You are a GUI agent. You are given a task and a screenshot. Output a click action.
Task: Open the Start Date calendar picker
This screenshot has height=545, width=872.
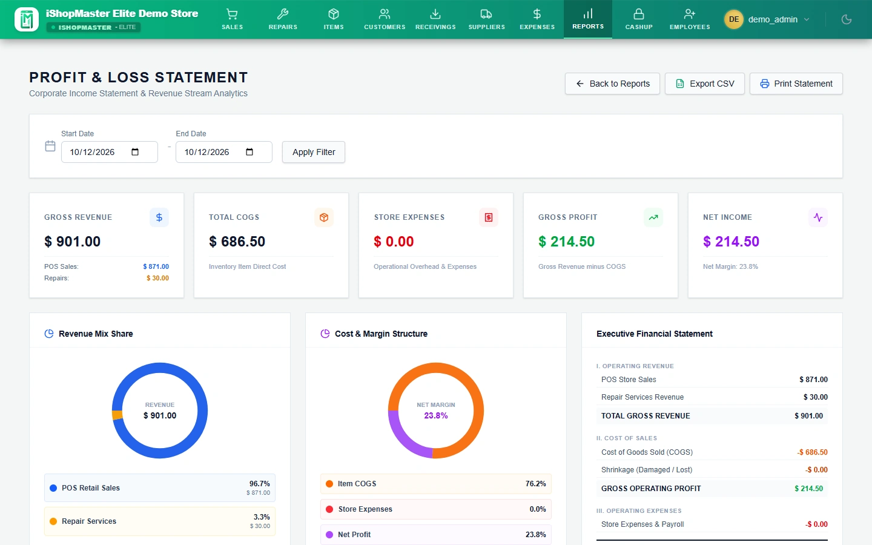point(135,152)
